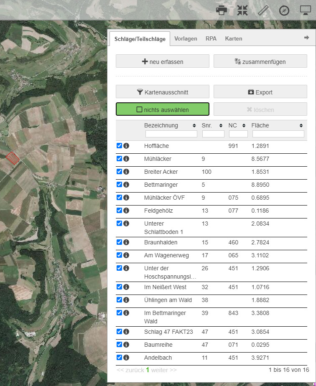Click the Export button
Screen dimensions: 316x386
point(260,91)
